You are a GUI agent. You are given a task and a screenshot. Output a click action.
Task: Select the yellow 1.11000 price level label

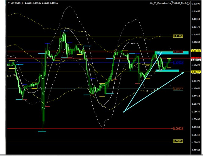tap(178, 36)
